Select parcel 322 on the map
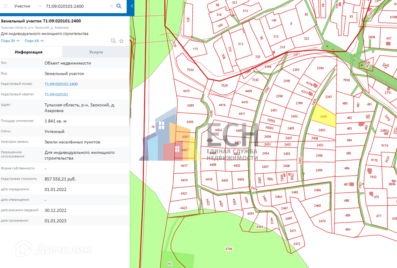This screenshot has height=268, width=397. pyautogui.click(x=306, y=39)
